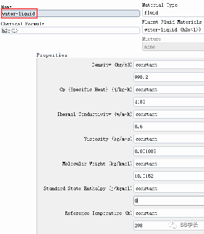The image size is (204, 234).
Task: Click the Name field containing water-liquid
Action: click(71, 13)
